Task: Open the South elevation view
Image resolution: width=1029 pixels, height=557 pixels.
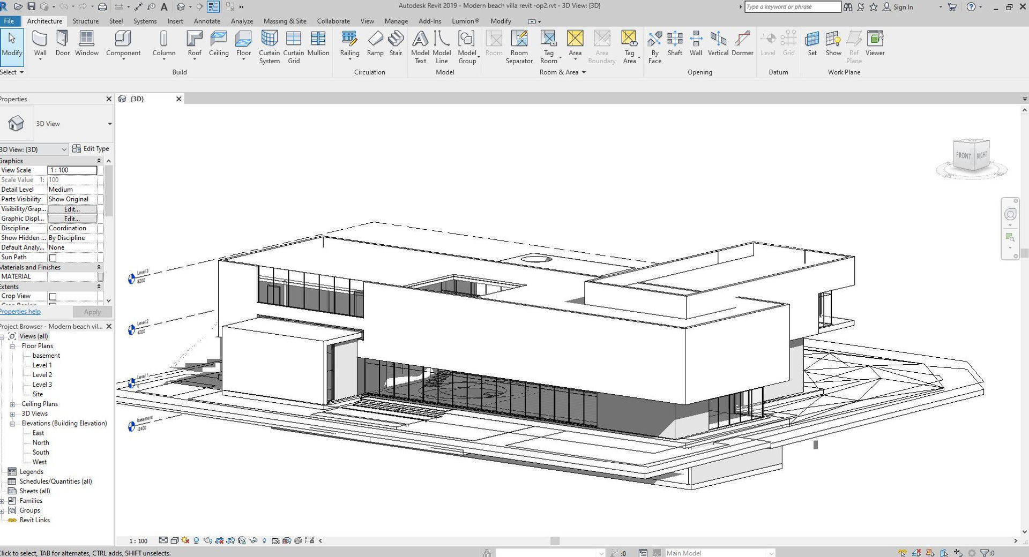Action: click(41, 453)
